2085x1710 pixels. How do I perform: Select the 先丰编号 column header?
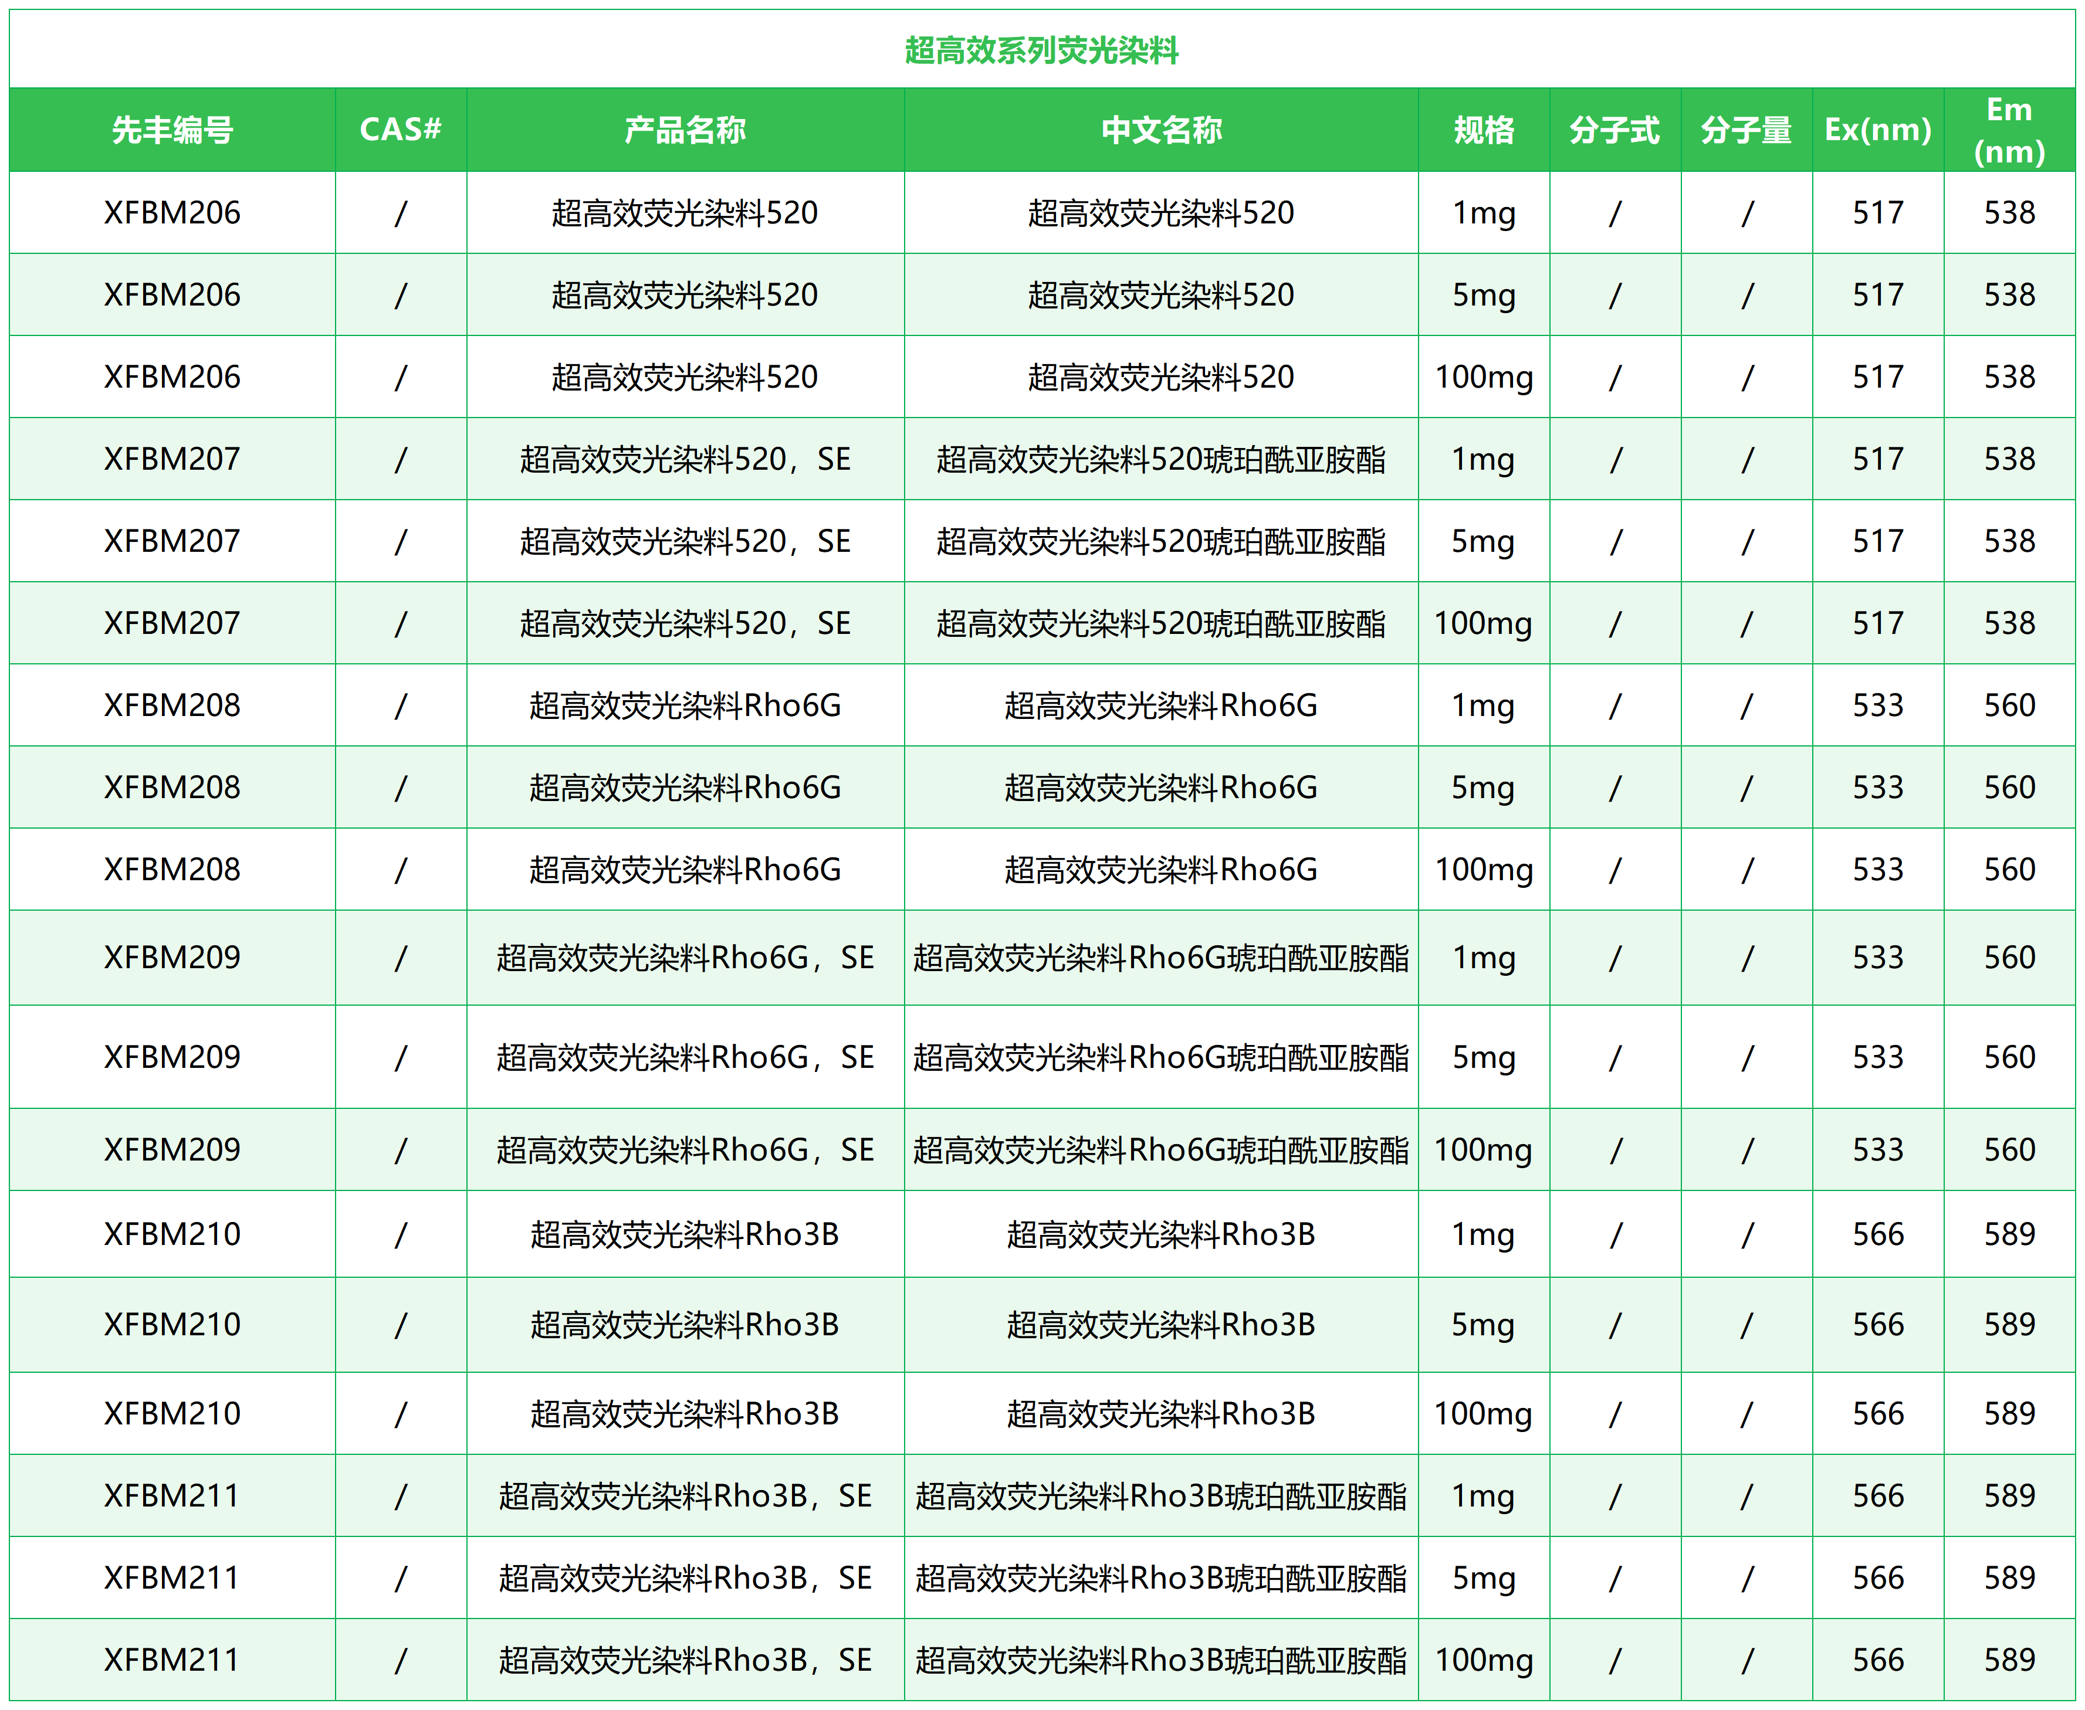tap(172, 130)
